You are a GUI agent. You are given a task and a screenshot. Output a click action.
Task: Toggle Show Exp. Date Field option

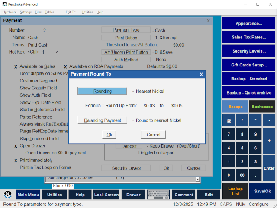(x=40, y=102)
